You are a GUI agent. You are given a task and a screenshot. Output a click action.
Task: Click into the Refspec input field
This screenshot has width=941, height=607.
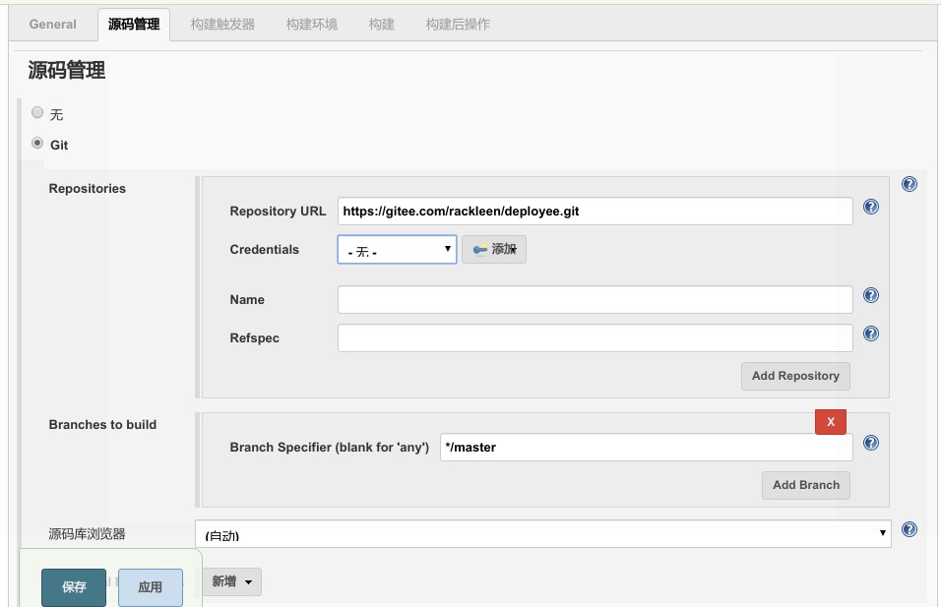pyautogui.click(x=595, y=338)
